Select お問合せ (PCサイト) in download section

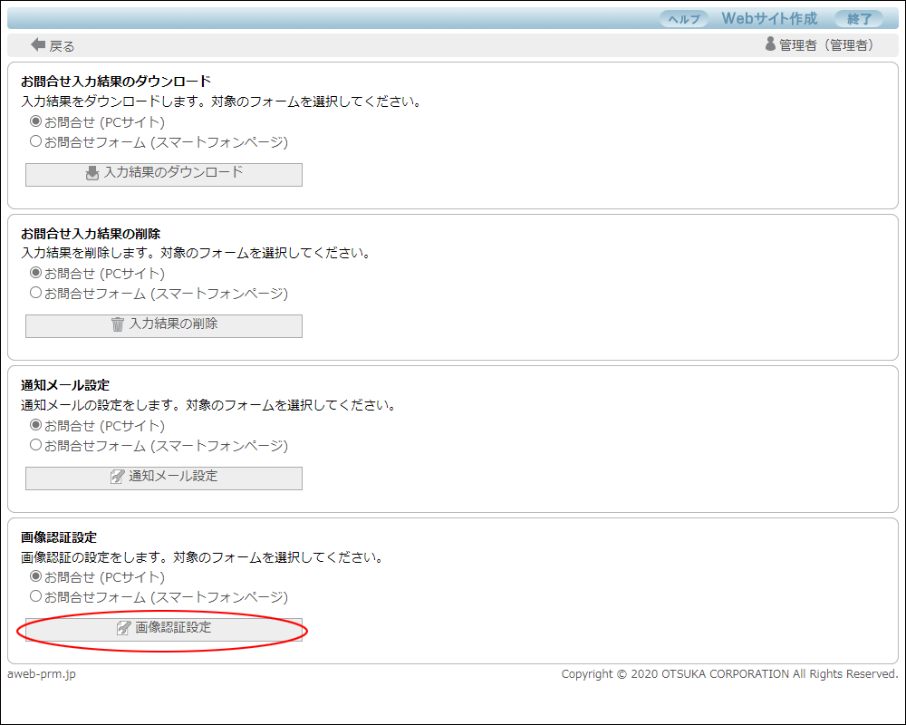click(x=36, y=121)
